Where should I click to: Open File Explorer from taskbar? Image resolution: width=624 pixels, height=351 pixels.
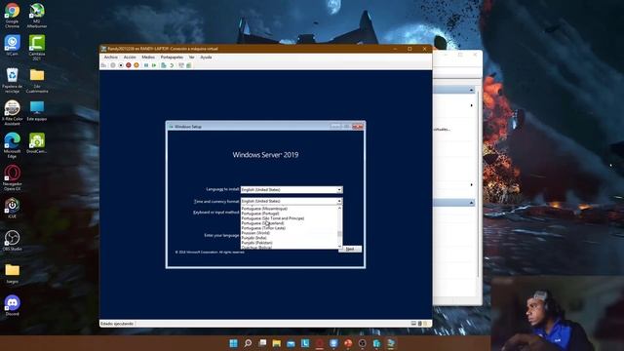(277, 343)
